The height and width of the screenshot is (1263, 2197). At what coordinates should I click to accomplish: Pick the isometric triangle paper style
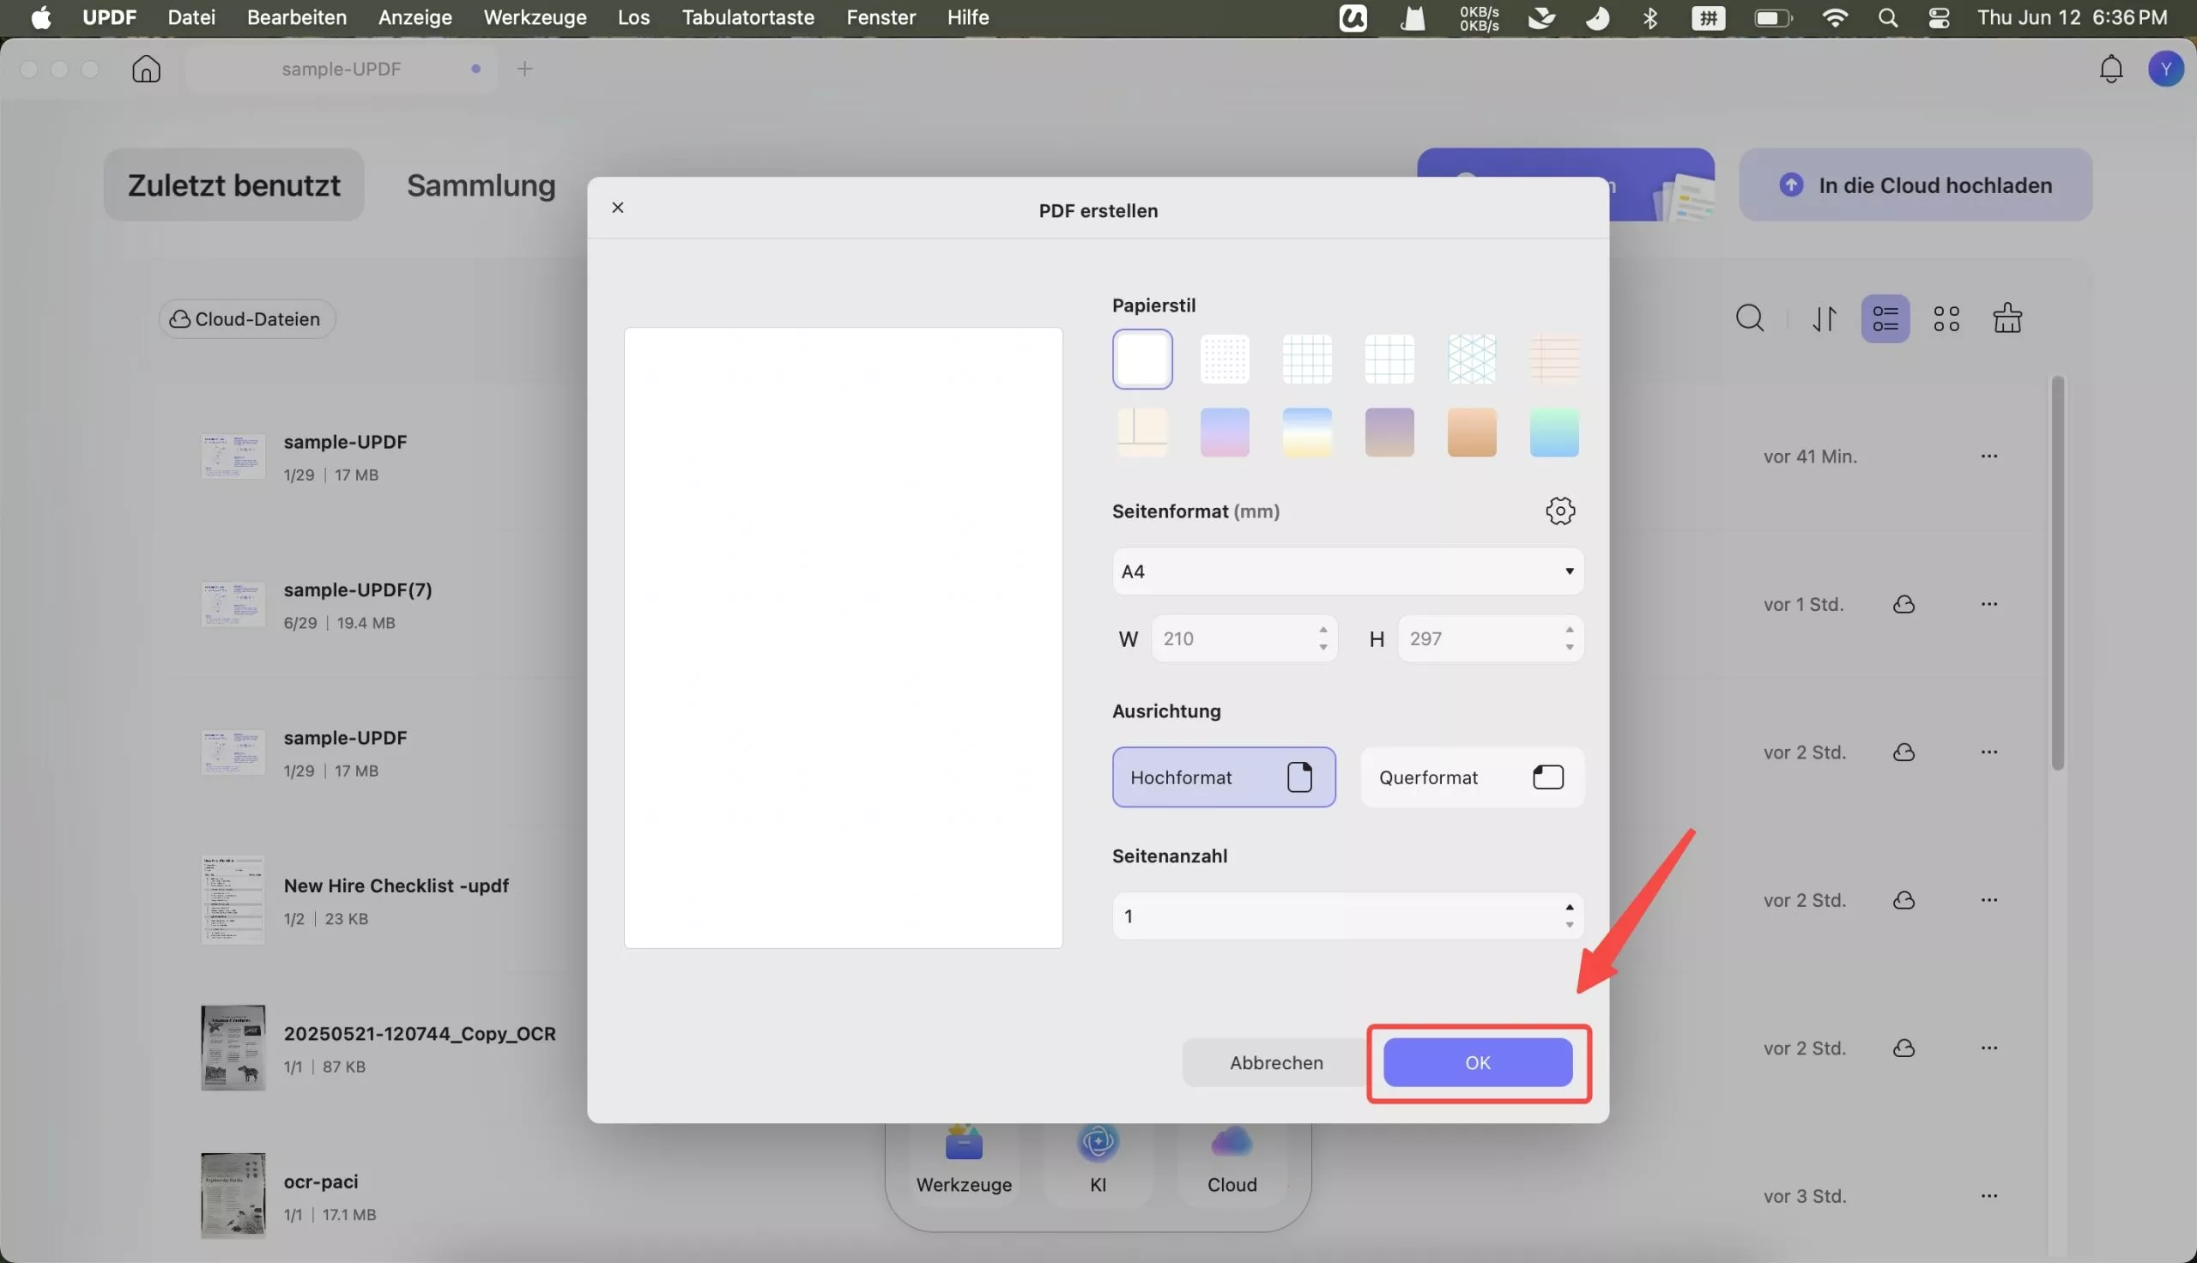(1471, 360)
